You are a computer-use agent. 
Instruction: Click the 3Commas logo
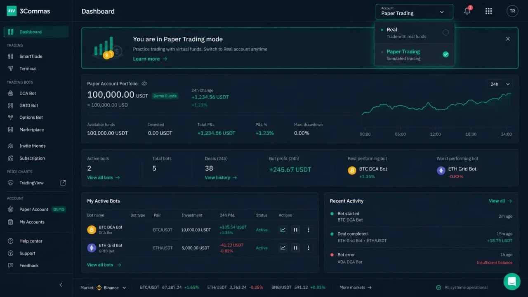click(x=28, y=11)
